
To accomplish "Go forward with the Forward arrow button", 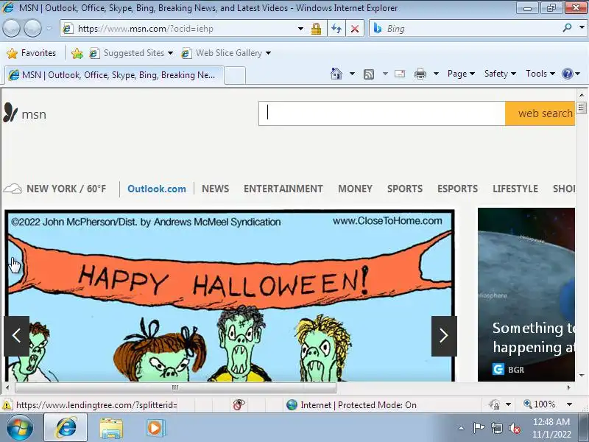I will [32, 28].
